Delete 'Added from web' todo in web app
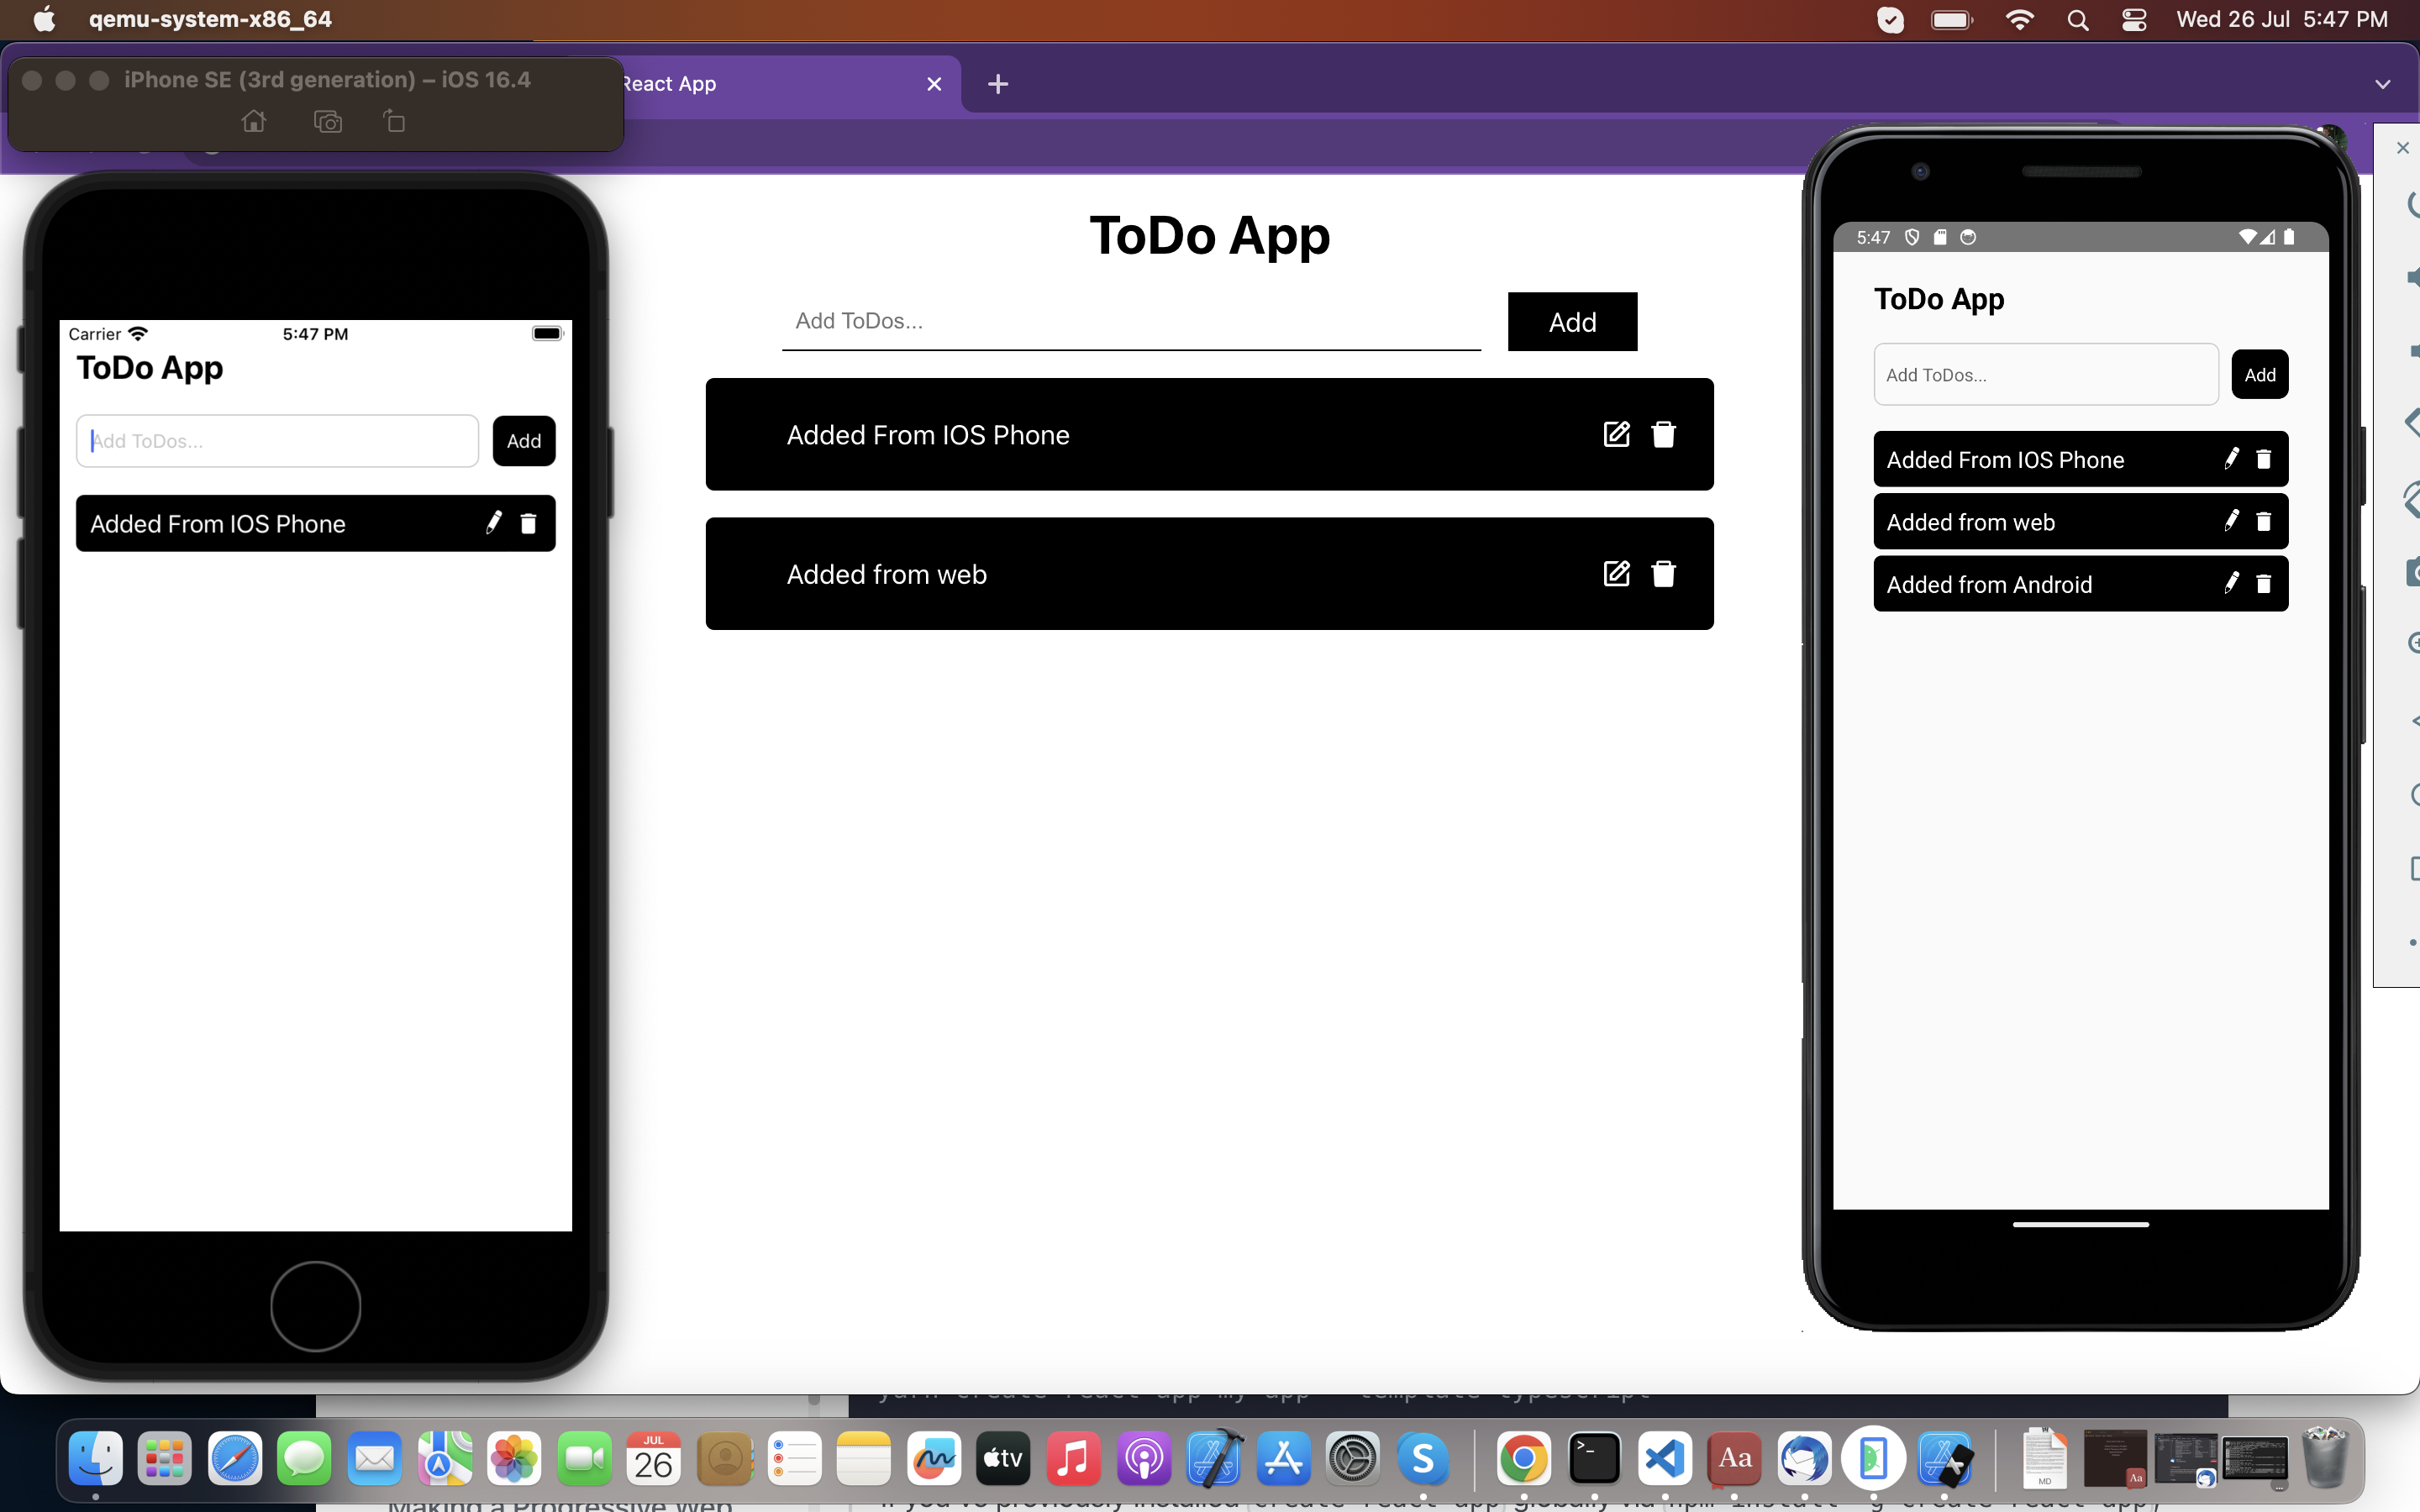This screenshot has width=2420, height=1512. pos(1663,574)
